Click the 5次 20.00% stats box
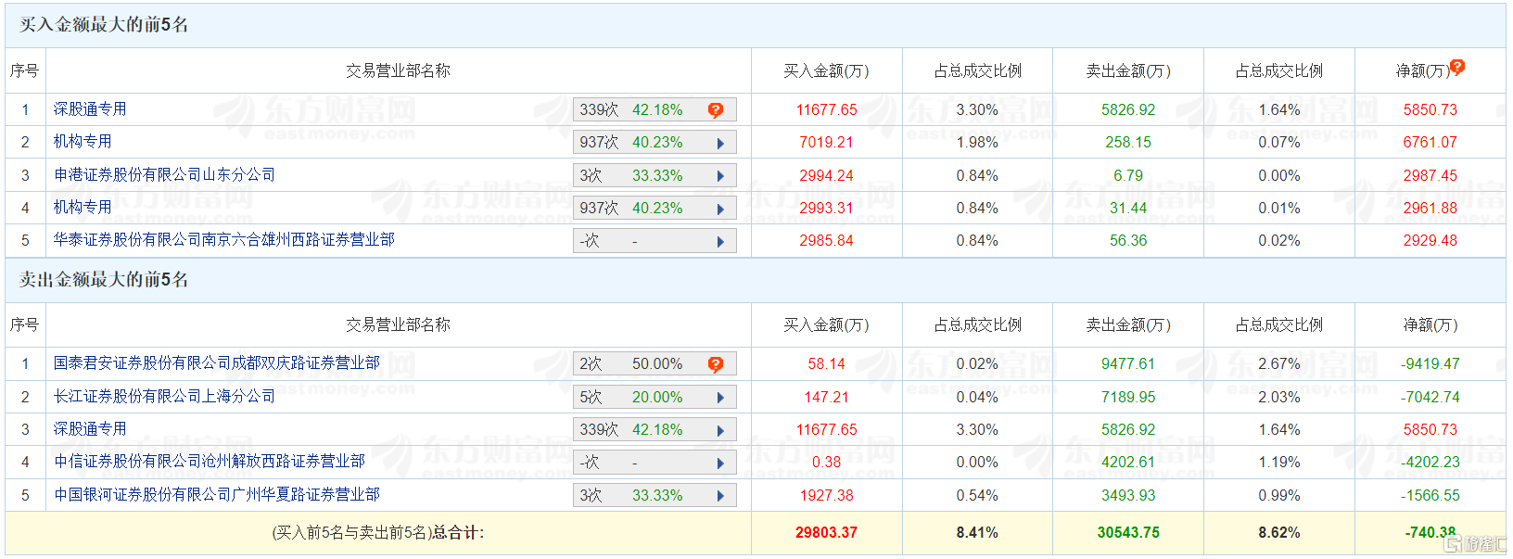The image size is (1513, 559). click(640, 398)
